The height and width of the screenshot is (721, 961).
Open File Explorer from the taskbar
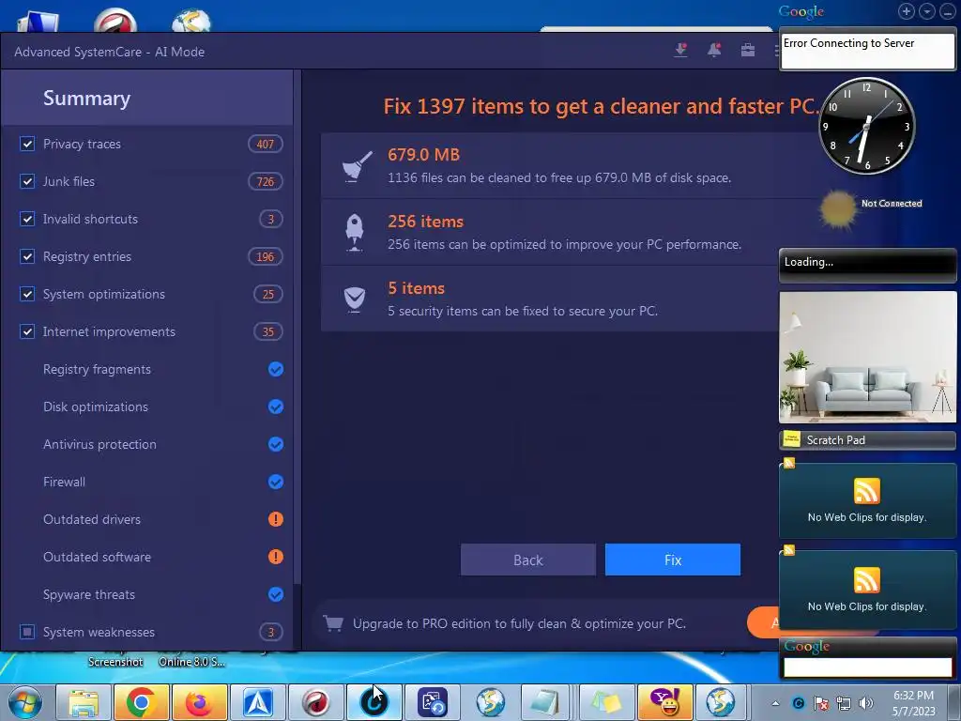tap(83, 702)
